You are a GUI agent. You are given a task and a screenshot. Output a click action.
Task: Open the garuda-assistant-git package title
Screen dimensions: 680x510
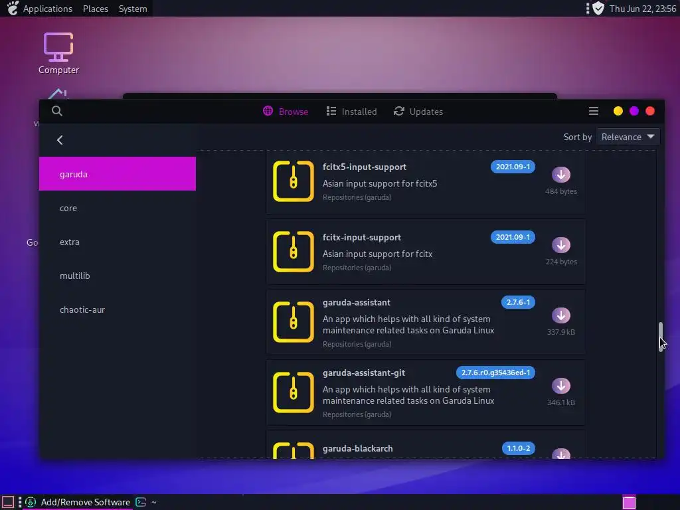(364, 373)
